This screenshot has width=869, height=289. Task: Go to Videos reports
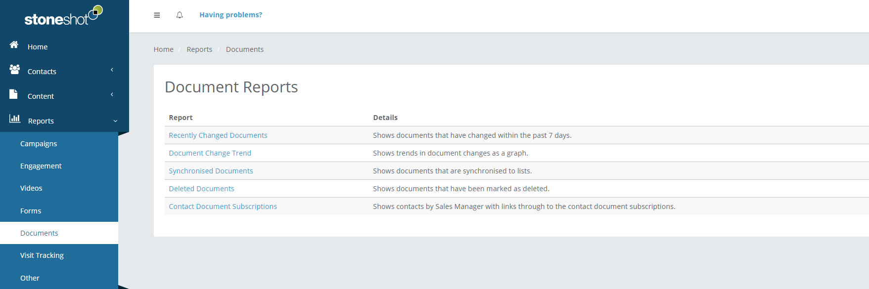[31, 188]
